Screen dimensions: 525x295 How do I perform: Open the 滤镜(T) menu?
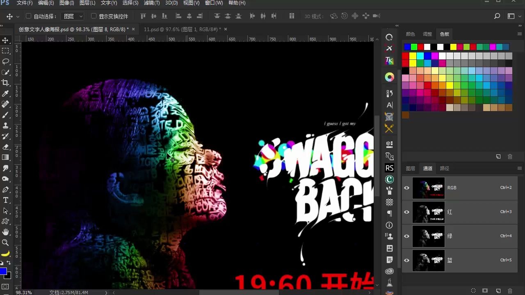point(152,3)
